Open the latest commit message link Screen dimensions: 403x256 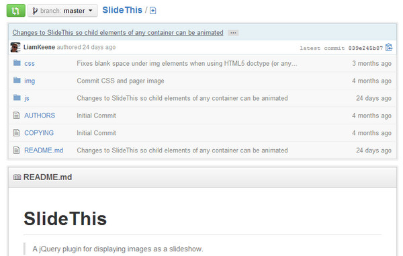tap(118, 33)
